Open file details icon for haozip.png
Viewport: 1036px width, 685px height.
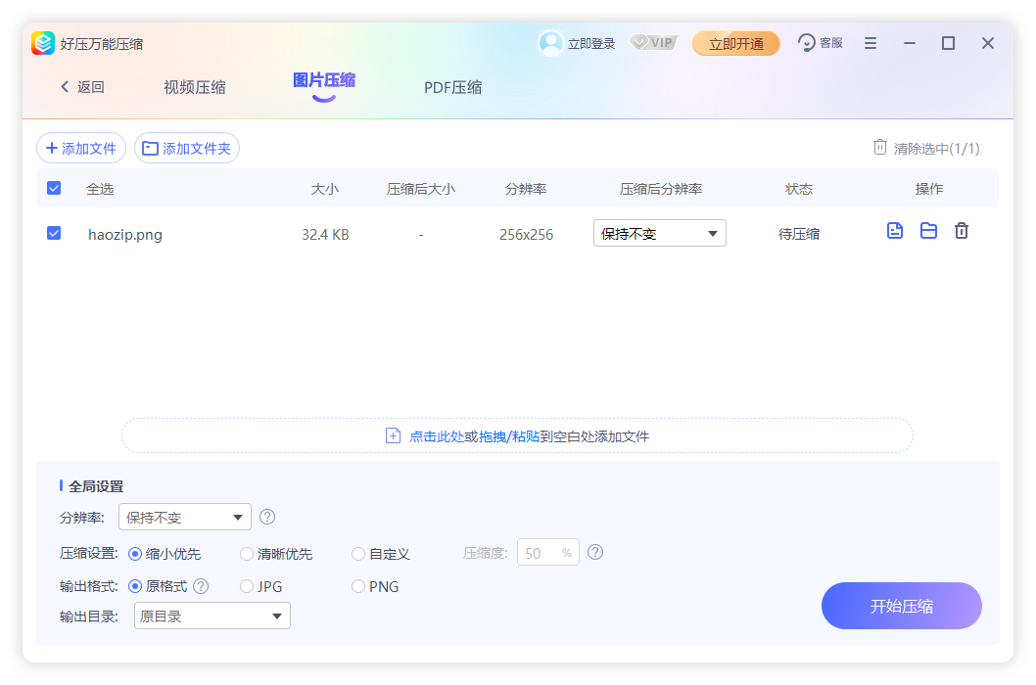click(x=894, y=231)
